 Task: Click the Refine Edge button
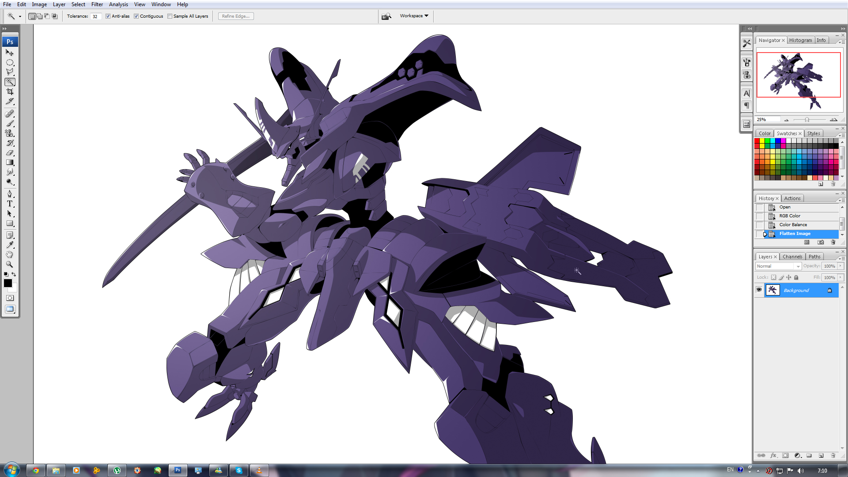(x=236, y=16)
